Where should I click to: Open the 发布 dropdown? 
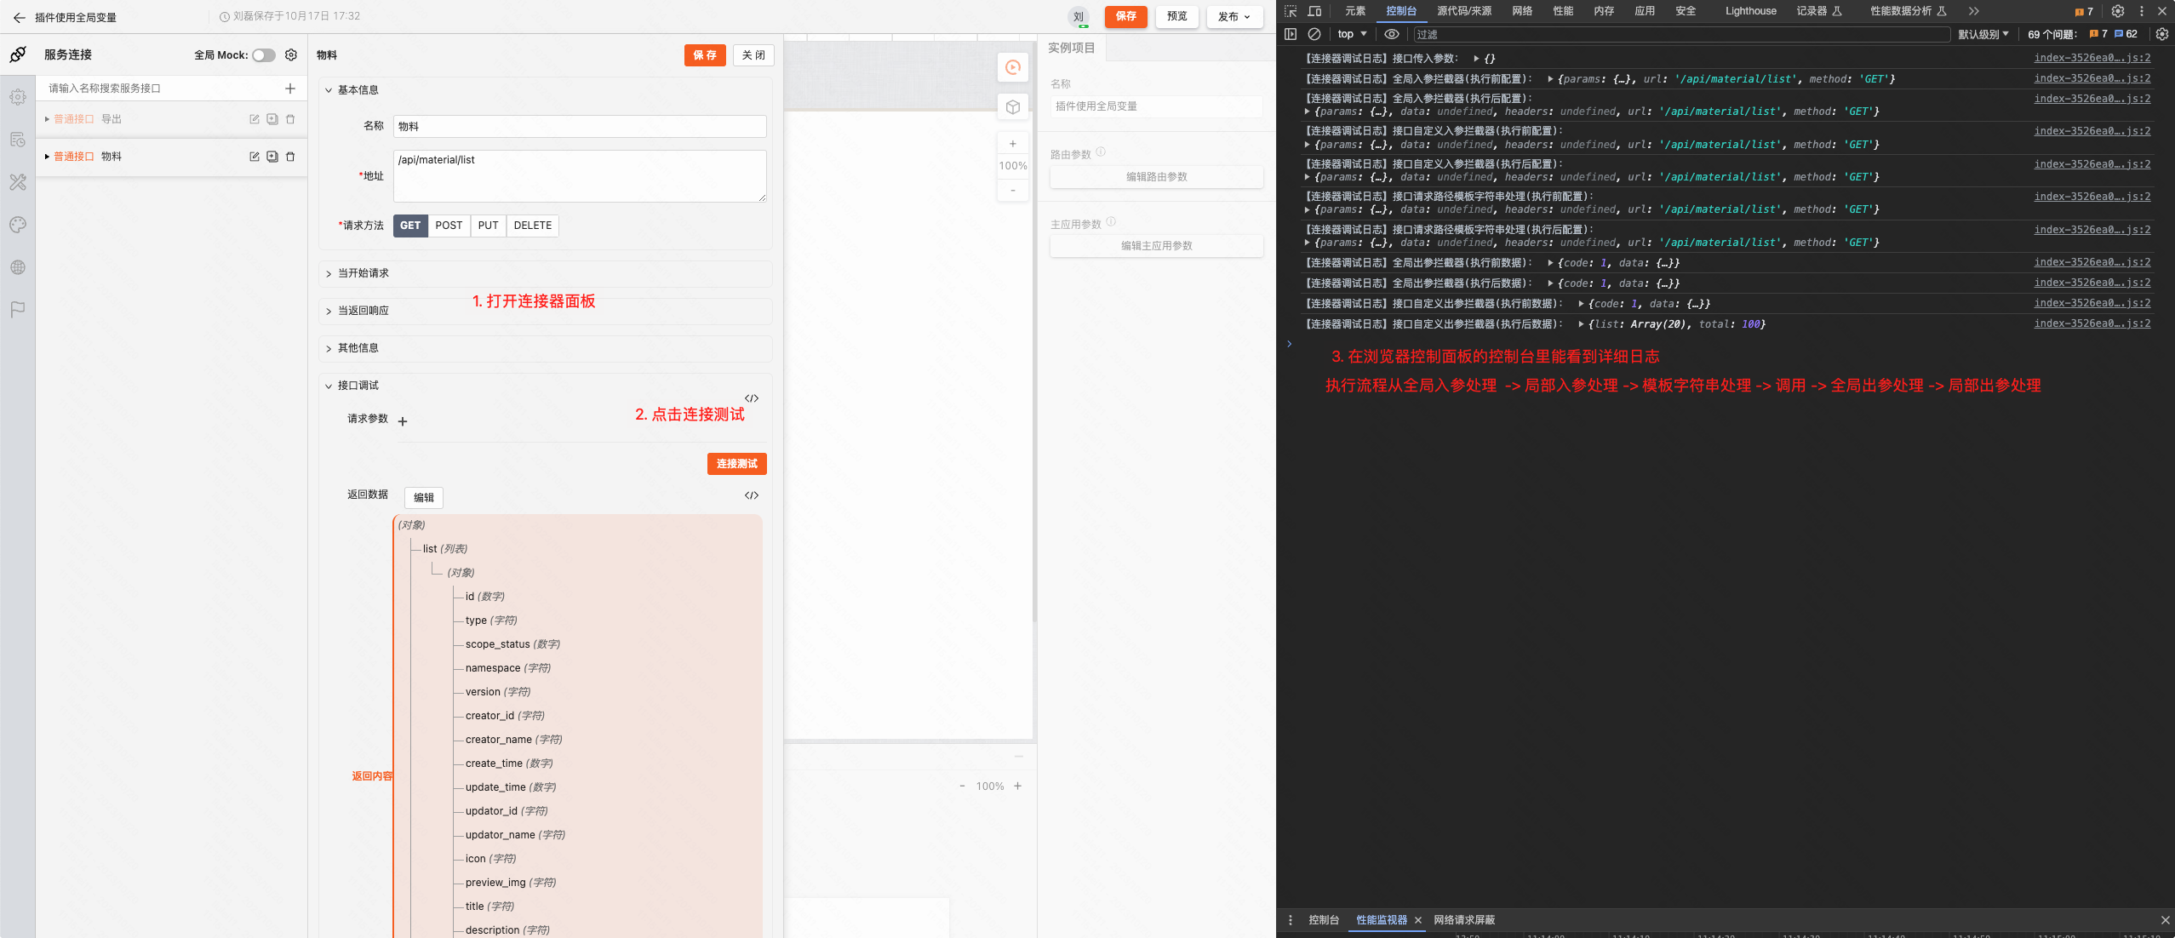click(1234, 16)
